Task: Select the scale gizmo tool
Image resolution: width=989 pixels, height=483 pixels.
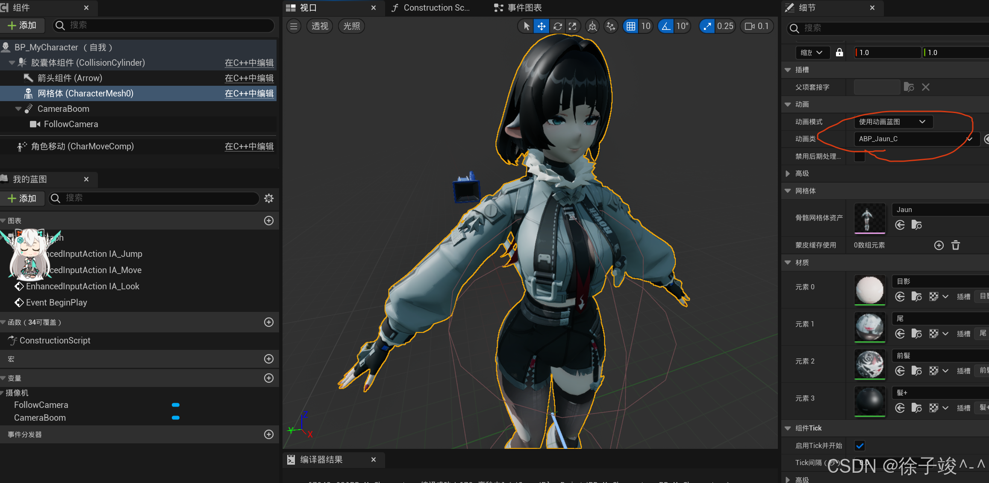Action: [x=573, y=26]
